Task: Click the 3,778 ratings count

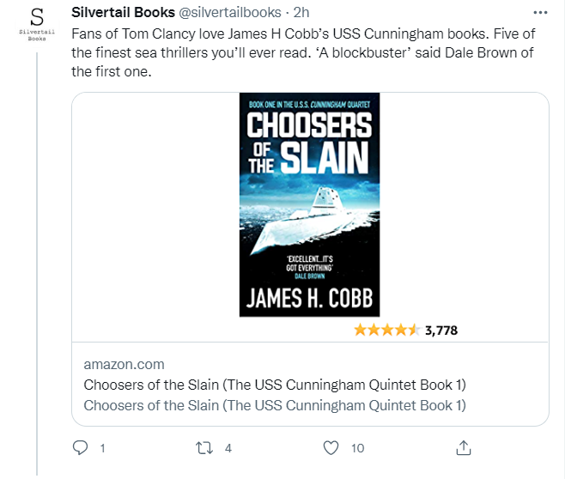Action: [x=441, y=329]
